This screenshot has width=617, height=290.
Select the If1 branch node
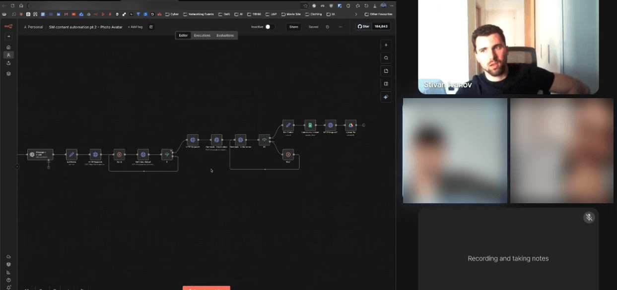pyautogui.click(x=264, y=140)
